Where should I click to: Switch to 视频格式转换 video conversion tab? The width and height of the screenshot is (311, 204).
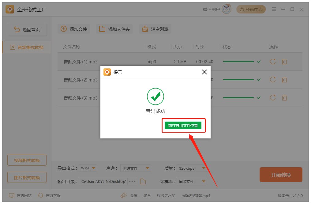[27, 160]
